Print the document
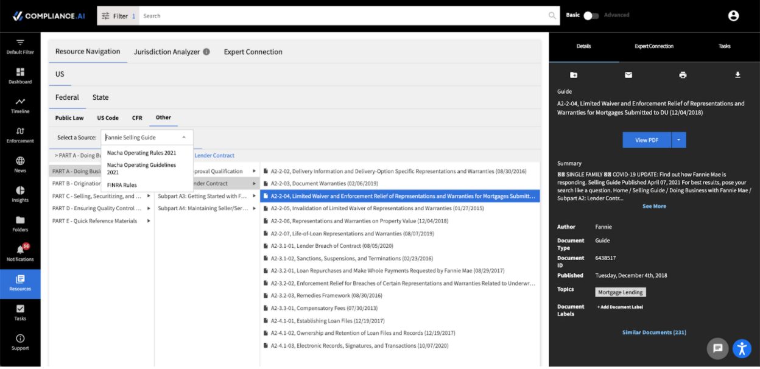The width and height of the screenshot is (760, 369). tap(683, 75)
